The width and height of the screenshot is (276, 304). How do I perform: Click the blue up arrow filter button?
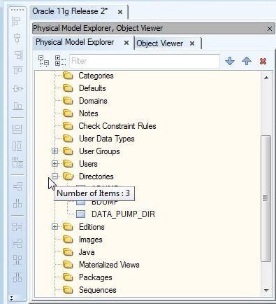coord(247,61)
